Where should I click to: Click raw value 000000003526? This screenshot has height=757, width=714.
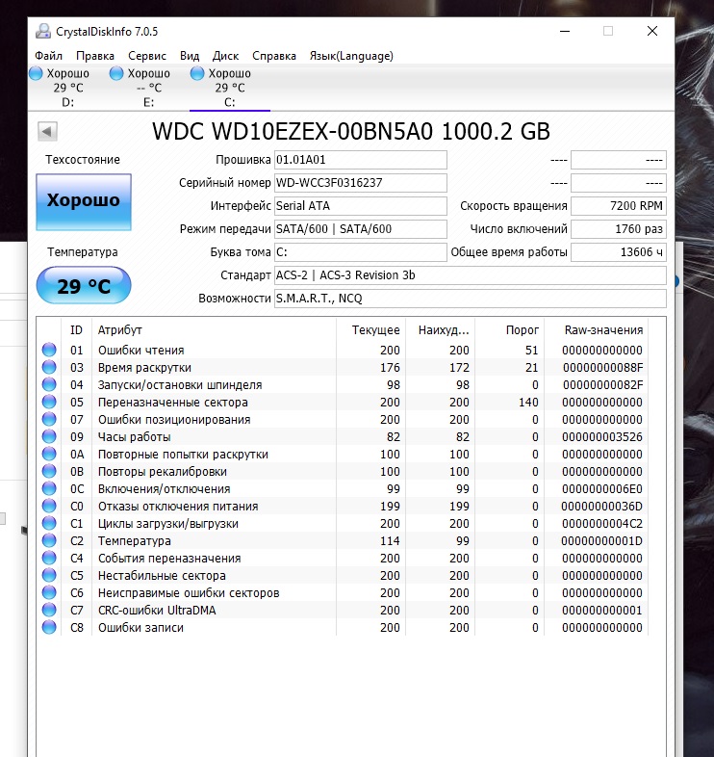[x=602, y=437]
